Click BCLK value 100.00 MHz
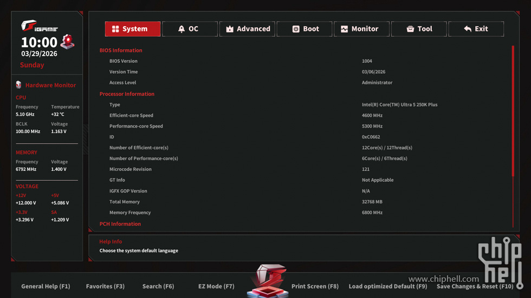 click(x=28, y=131)
